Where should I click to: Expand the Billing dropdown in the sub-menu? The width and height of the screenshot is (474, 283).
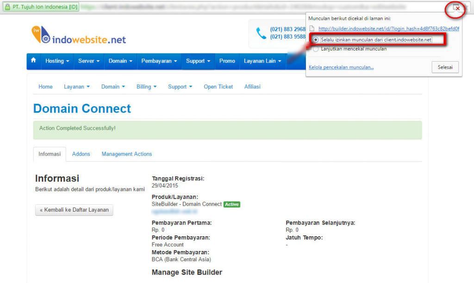point(146,87)
